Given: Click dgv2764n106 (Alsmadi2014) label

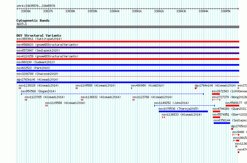Looking at the screenshot, I should (x=215, y=85).
